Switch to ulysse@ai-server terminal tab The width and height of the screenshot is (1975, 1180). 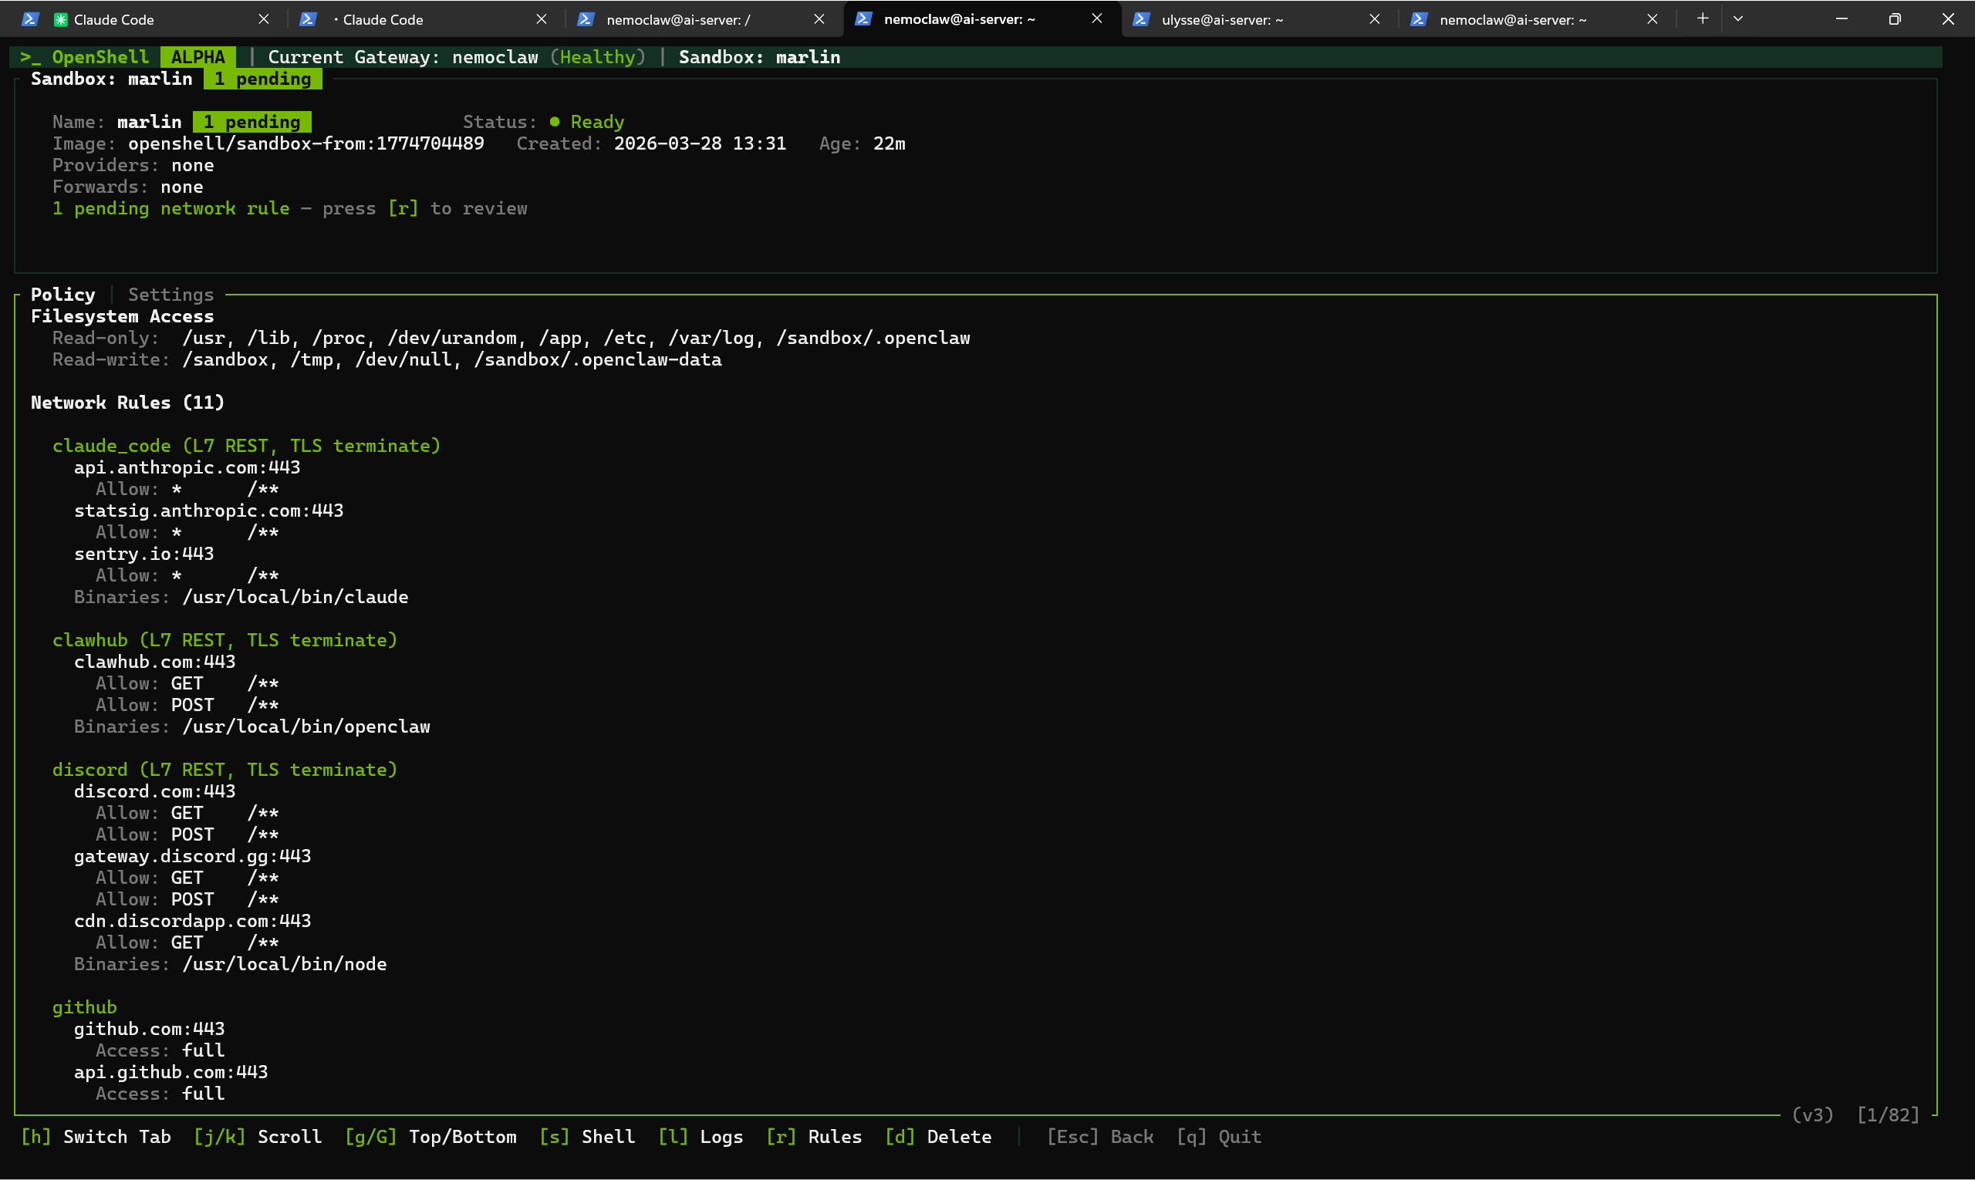[1221, 19]
